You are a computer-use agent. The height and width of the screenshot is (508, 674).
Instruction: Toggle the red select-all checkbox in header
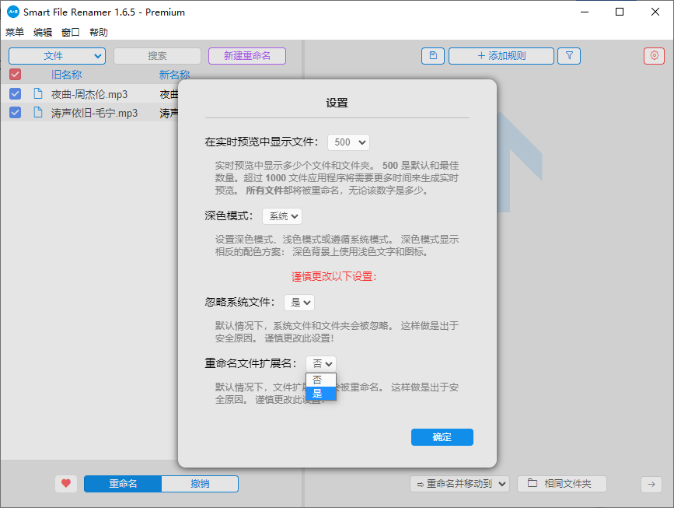[15, 74]
